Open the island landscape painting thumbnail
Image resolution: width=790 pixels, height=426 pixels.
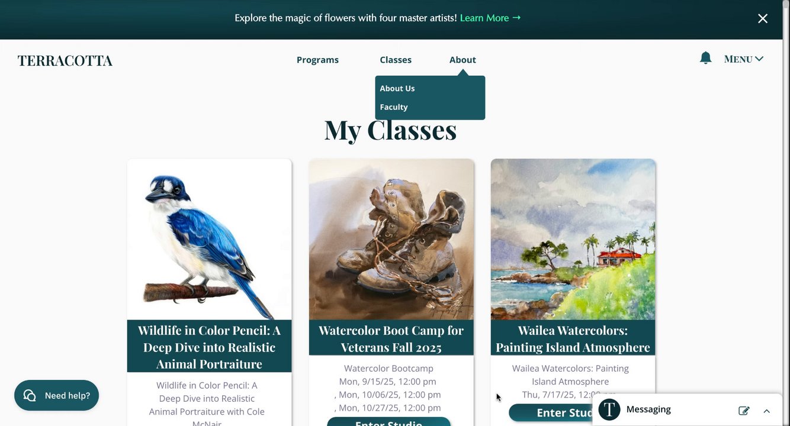[573, 240]
